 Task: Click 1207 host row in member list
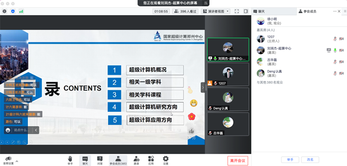(x=300, y=39)
